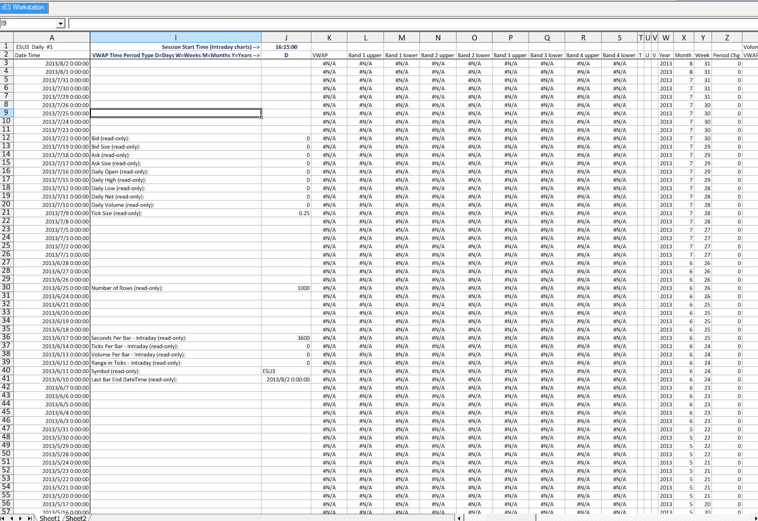Select column X by its header
This screenshot has width=758, height=521.
click(x=684, y=37)
